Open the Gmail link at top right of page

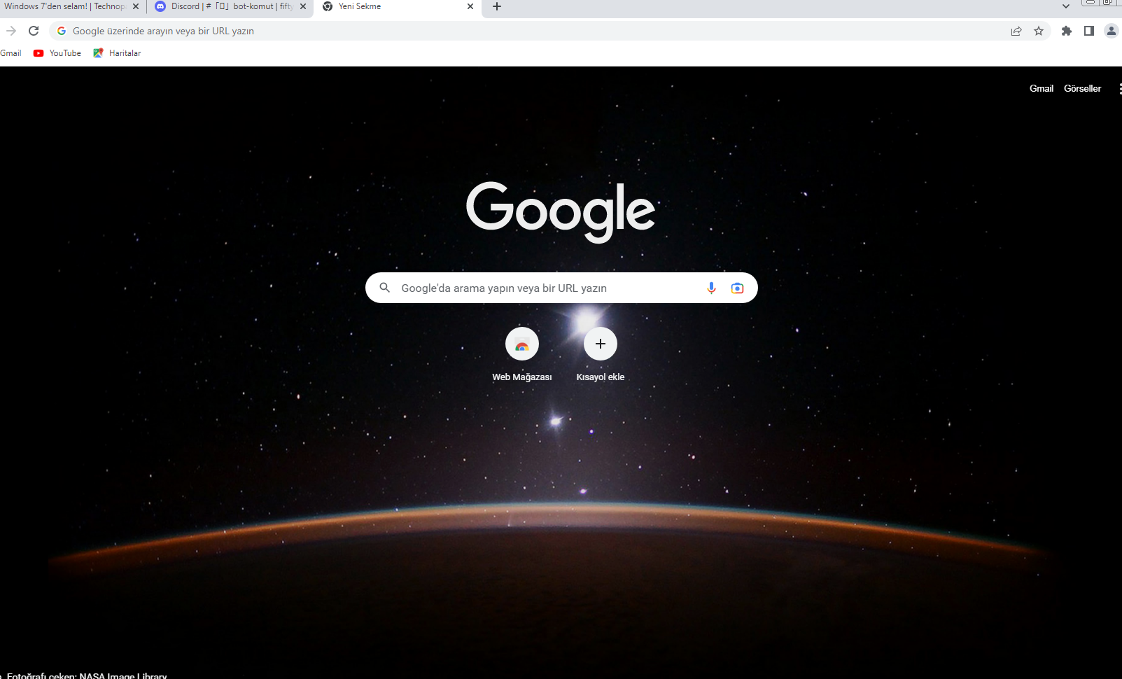pyautogui.click(x=1042, y=88)
